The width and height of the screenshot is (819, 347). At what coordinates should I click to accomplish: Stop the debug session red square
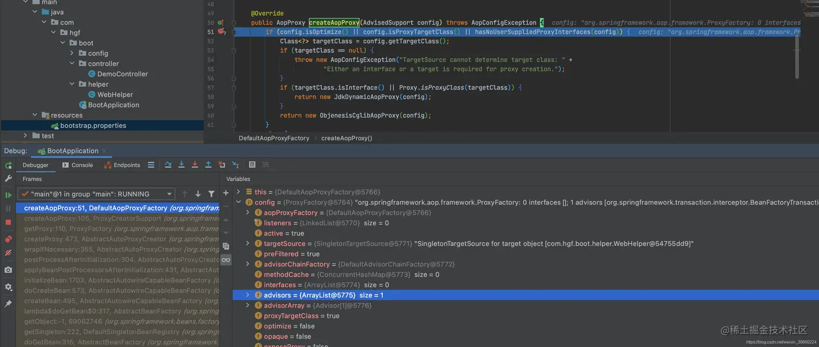pyautogui.click(x=8, y=222)
